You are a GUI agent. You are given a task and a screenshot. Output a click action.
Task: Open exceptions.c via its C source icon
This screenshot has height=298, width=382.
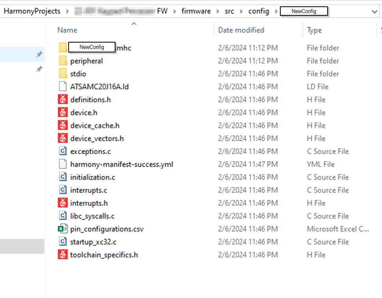pos(63,151)
